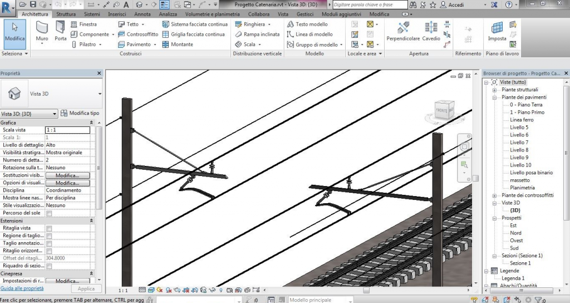Image resolution: width=570 pixels, height=303 pixels.
Task: Click the ViewCube in the 3D view
Action: pyautogui.click(x=443, y=110)
